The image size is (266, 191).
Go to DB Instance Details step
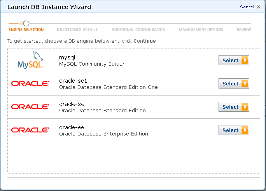point(77,30)
